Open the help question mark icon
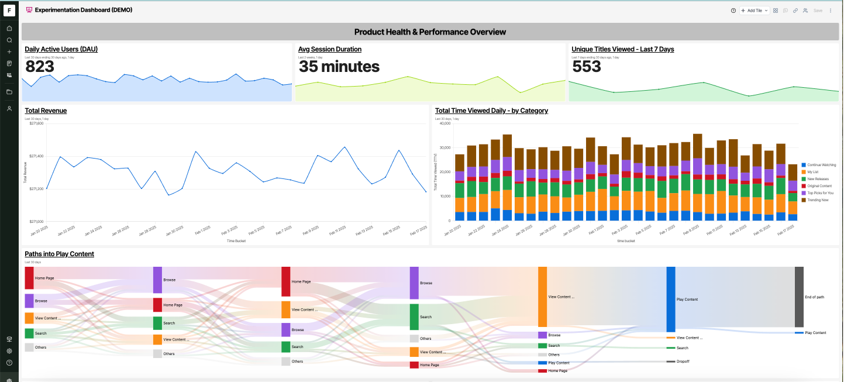Screen dimensions: 844x382 pyautogui.click(x=733, y=10)
